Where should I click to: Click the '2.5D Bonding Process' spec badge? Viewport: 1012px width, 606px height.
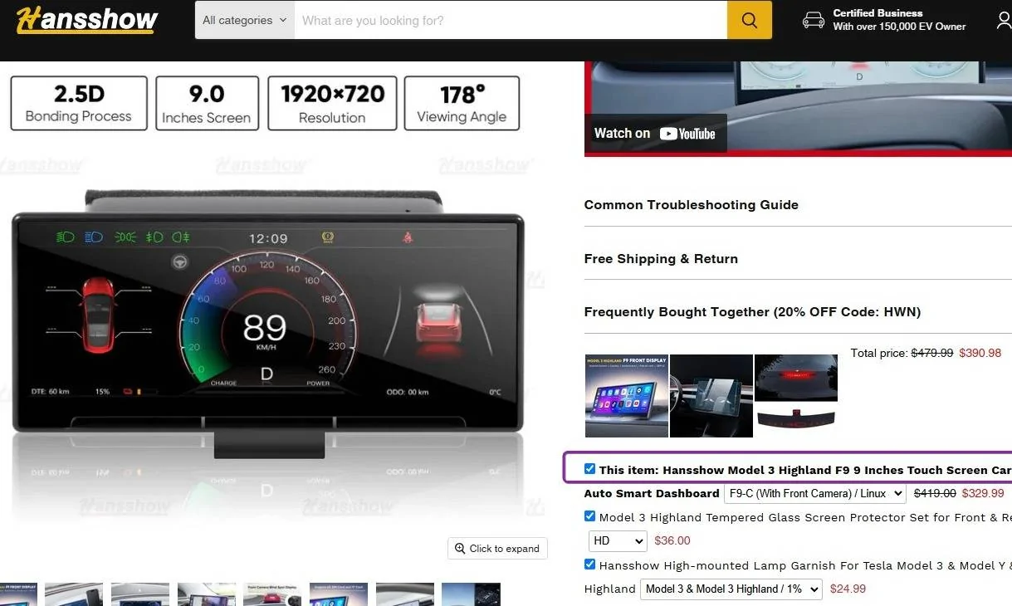79,104
